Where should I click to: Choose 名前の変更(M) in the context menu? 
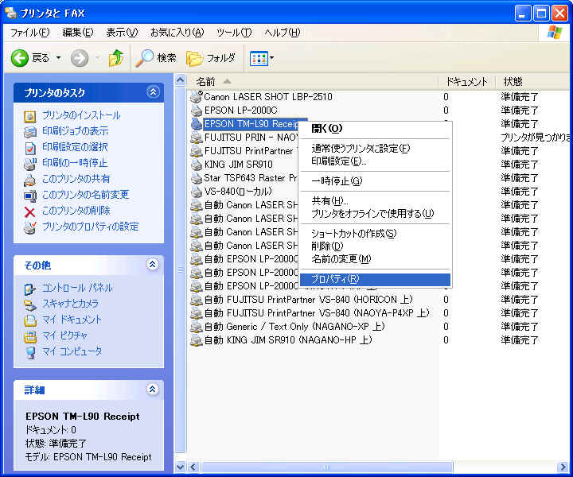375,259
